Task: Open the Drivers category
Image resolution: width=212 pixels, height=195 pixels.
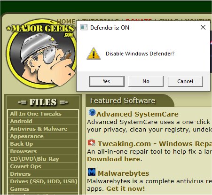Action: tap(43, 174)
